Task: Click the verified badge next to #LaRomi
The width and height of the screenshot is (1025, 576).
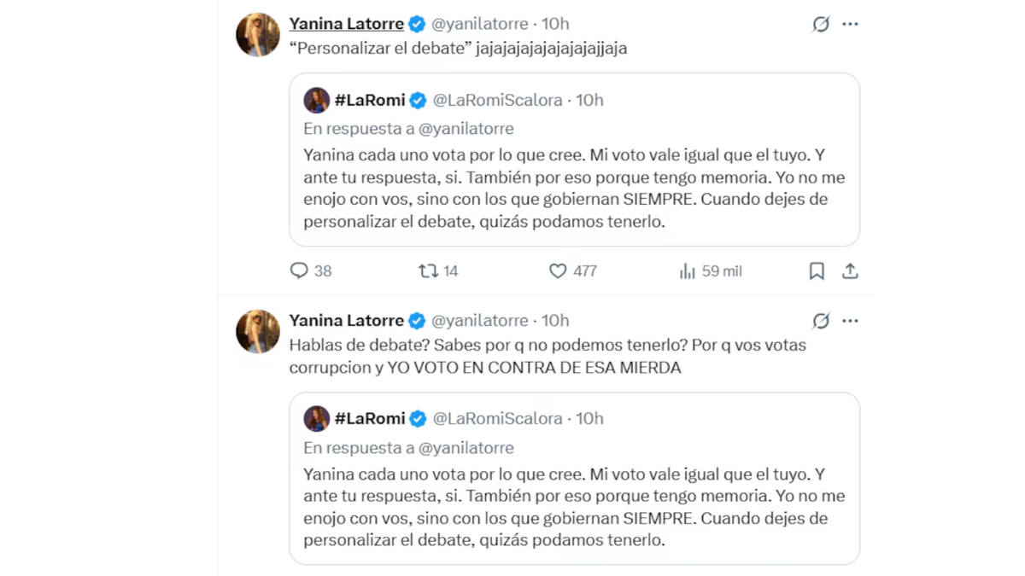Action: pyautogui.click(x=418, y=100)
